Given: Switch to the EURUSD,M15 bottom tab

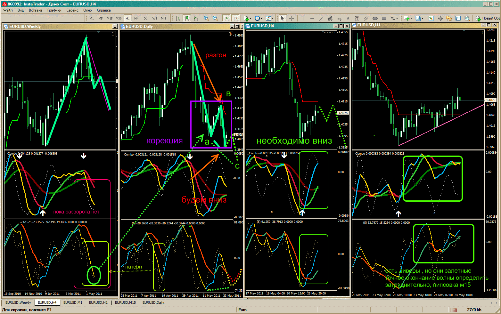Looking at the screenshot, I should [x=125, y=302].
